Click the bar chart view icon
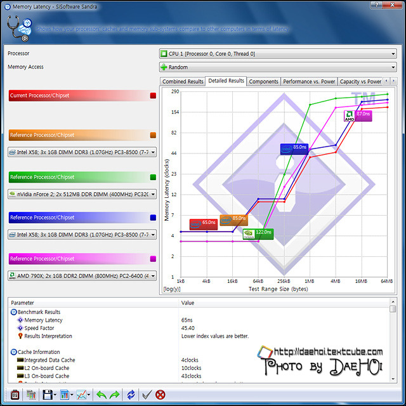This screenshot has height=406, width=406. coord(65,395)
